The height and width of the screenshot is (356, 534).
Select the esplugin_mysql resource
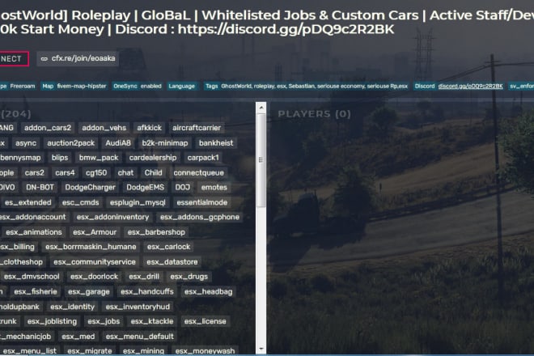click(x=138, y=202)
